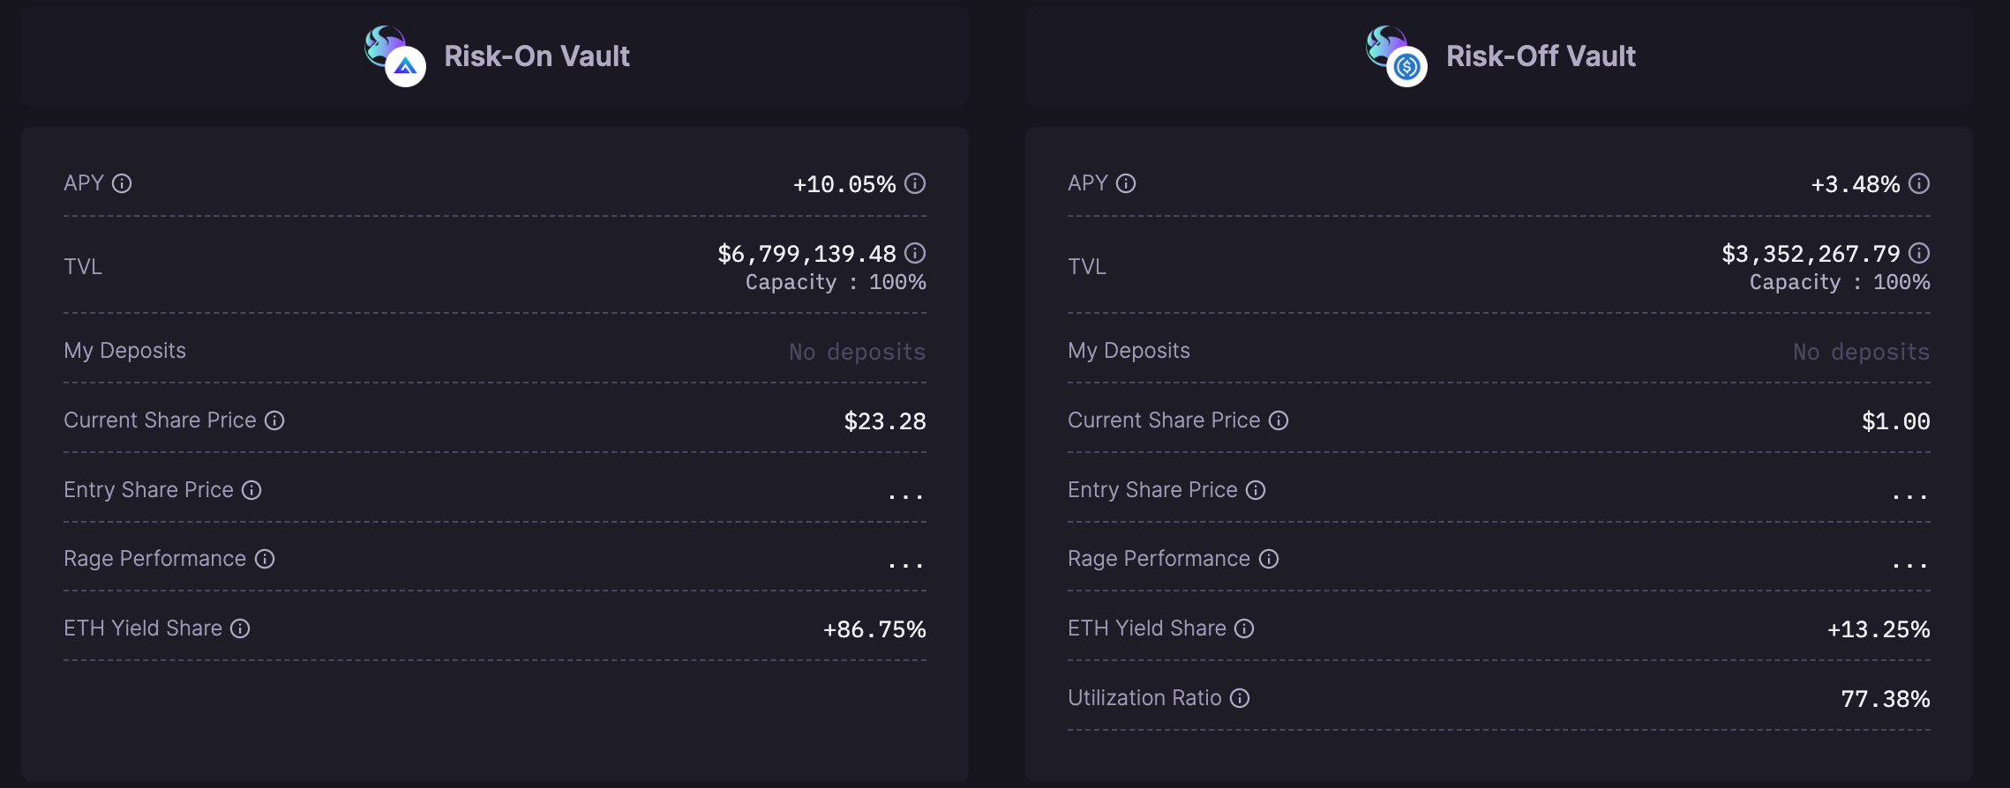Open Risk-Off Current Share Price info tooltip
2010x788 pixels.
(x=1279, y=420)
